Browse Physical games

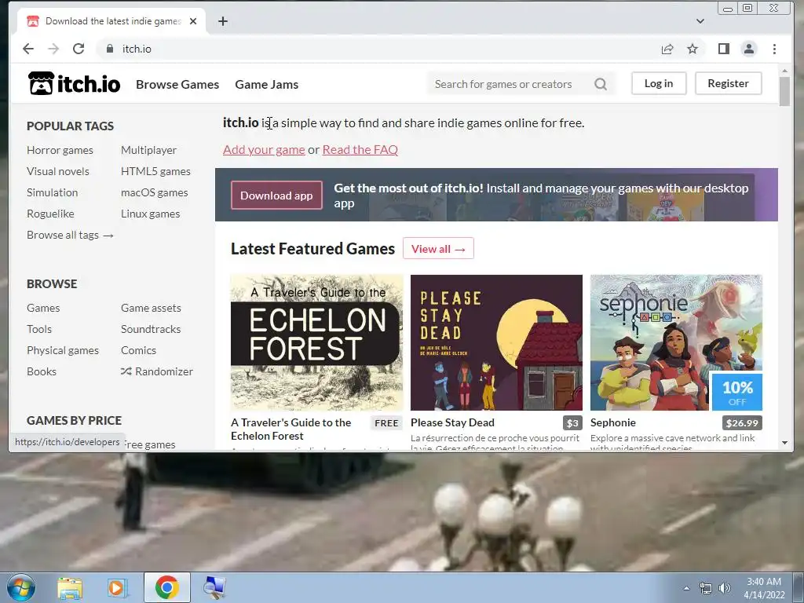63,350
